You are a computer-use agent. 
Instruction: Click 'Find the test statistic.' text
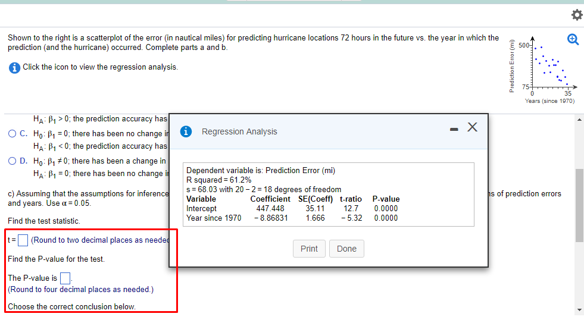coord(44,221)
